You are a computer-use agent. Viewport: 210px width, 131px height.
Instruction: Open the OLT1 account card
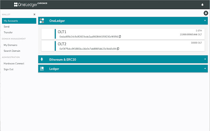(x=123, y=34)
